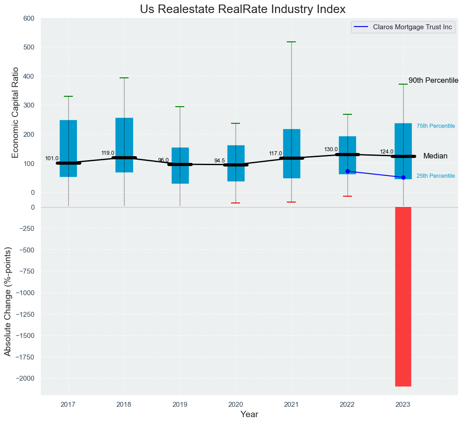463x423 pixels.
Task: Click the 2020 median label 94.5
Action: [219, 161]
